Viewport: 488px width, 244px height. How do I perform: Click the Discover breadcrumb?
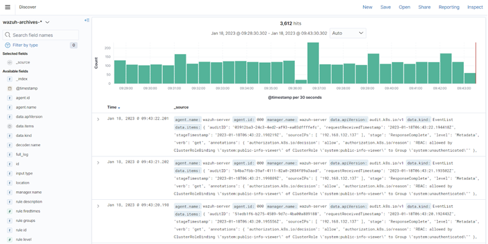tap(27, 7)
